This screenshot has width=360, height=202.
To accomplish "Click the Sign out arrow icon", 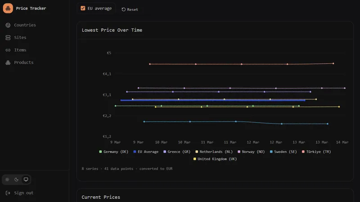I will coord(8,193).
